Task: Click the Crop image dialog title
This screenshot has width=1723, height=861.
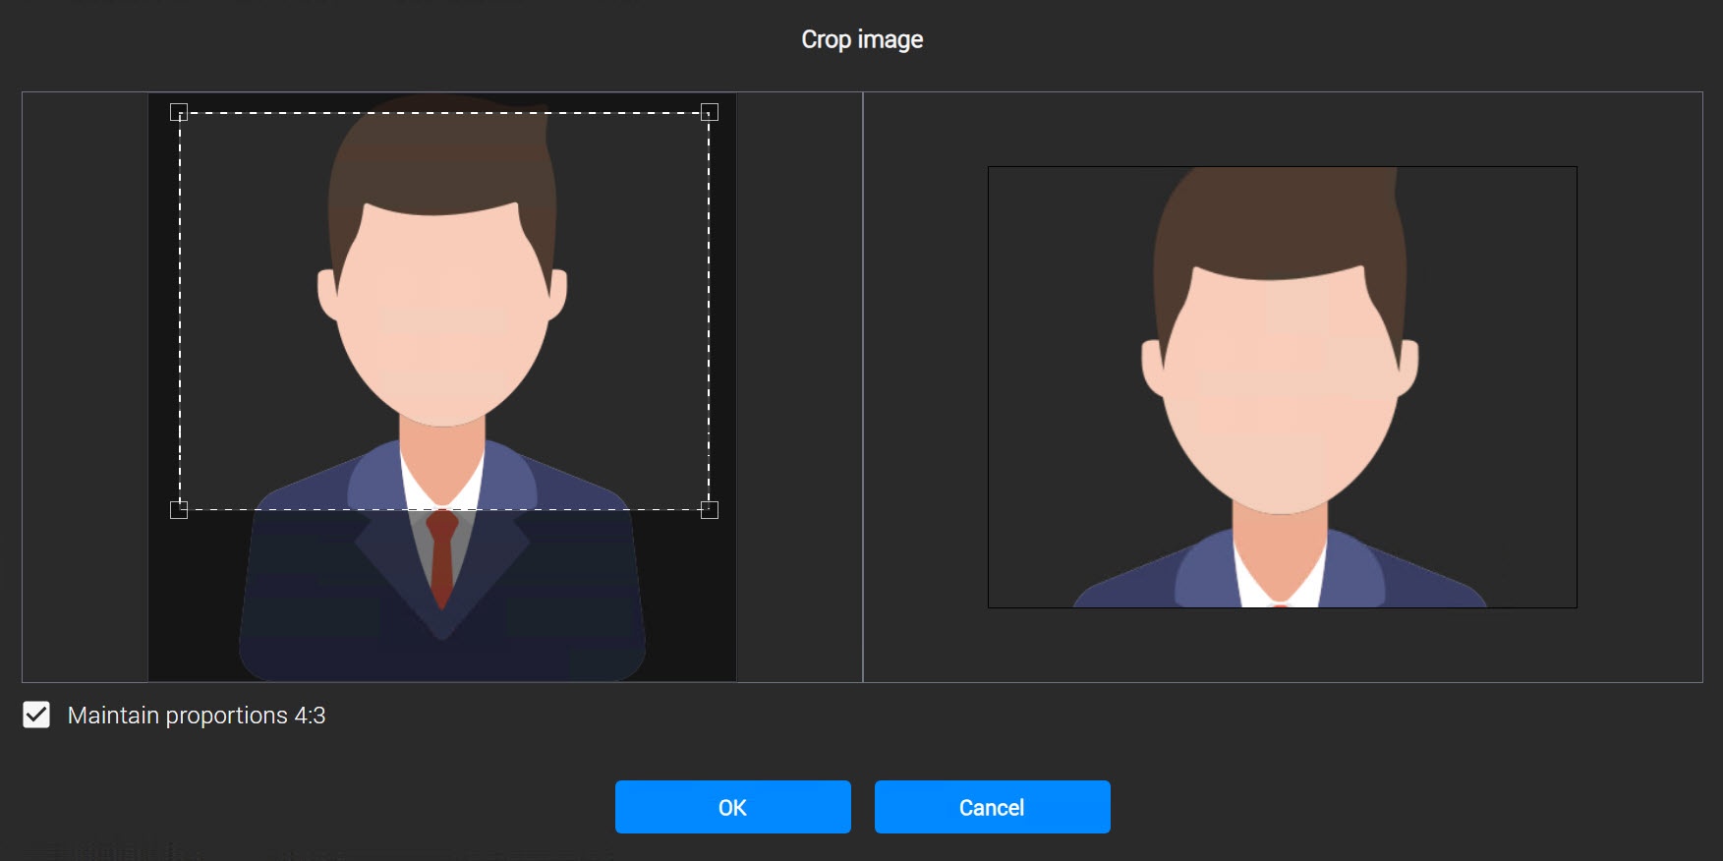Action: tap(862, 39)
